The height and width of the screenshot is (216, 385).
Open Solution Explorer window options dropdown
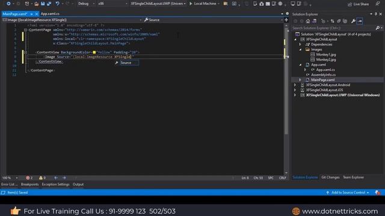click(371, 14)
